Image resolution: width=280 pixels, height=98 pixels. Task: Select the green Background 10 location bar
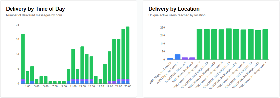236,44
